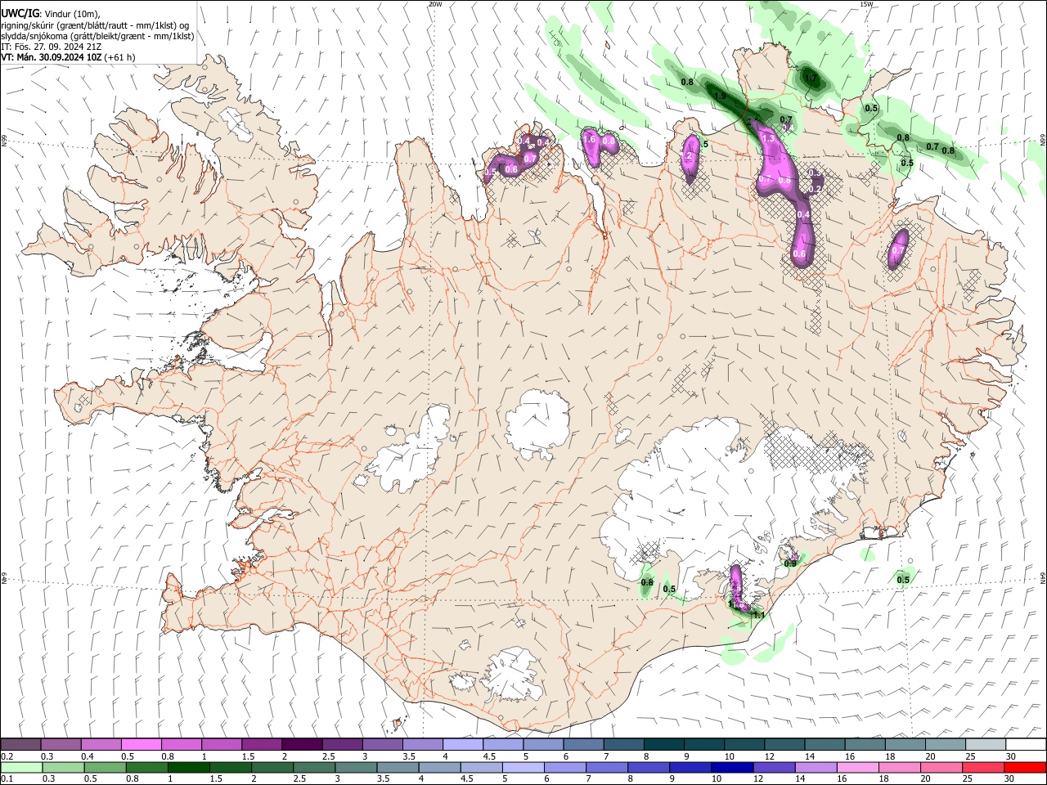Click the bright red 30 mm rain swatch
The height and width of the screenshot is (785, 1047).
click(1025, 767)
